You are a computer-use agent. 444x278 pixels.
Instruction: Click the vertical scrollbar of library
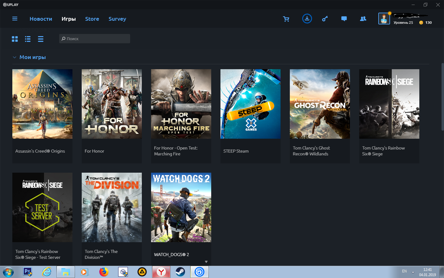point(442,97)
